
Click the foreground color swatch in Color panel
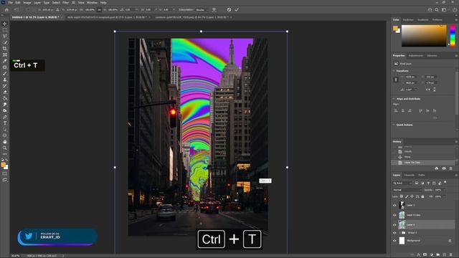pos(395,28)
